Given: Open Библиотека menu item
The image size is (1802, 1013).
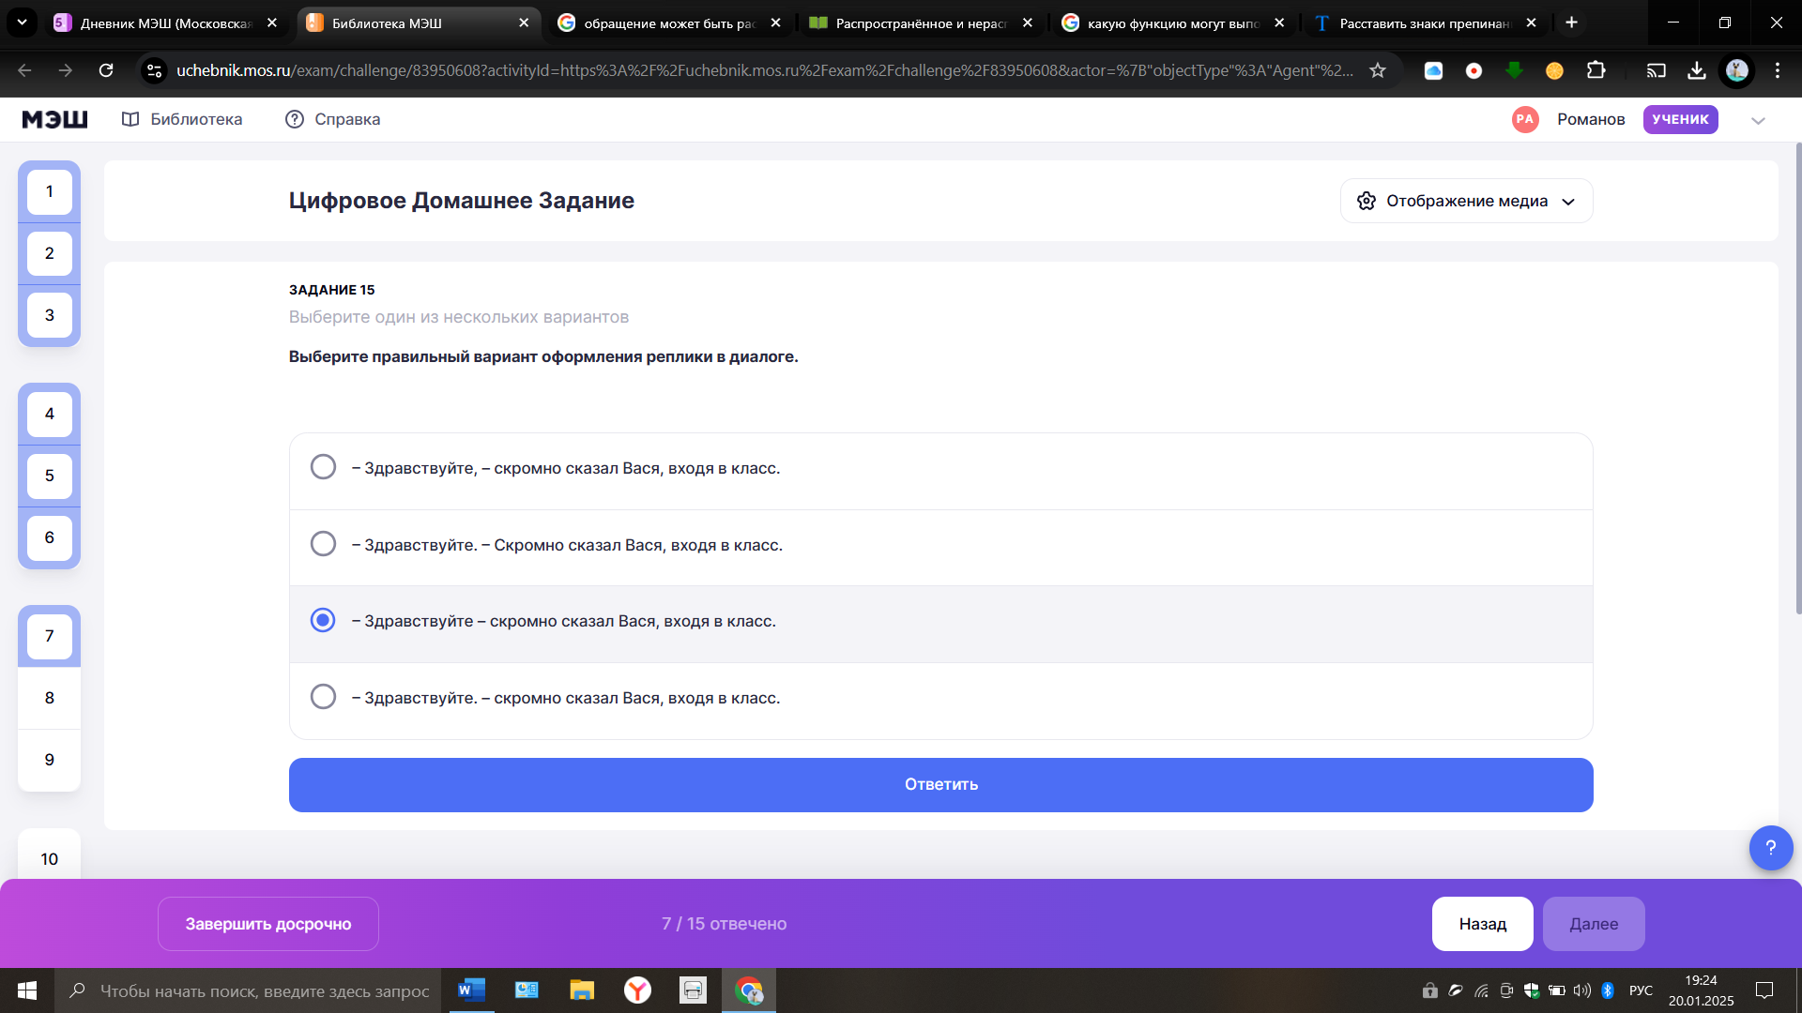Looking at the screenshot, I should [182, 119].
